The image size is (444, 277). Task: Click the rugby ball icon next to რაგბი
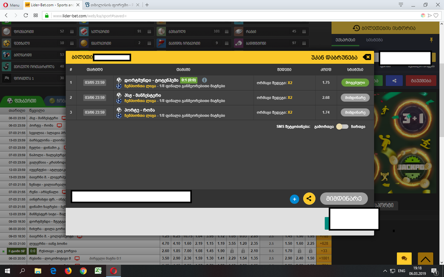tap(239, 31)
